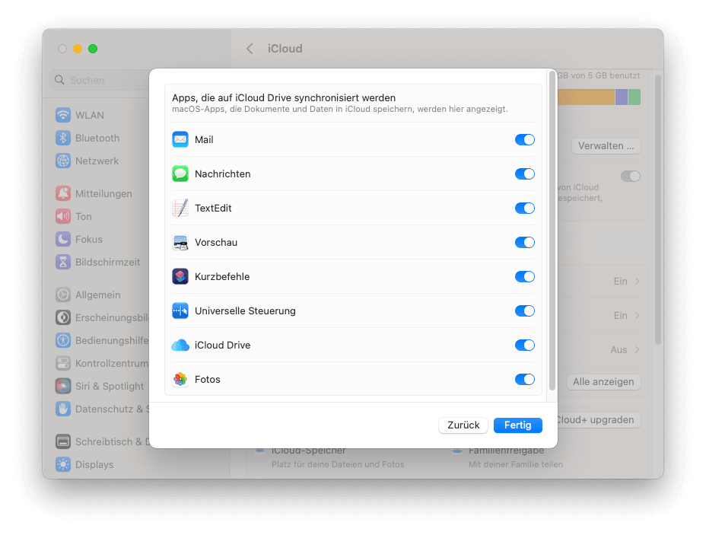Open WLAN settings via its sidebar icon
Viewport: 706px width, 535px height.
[x=63, y=115]
